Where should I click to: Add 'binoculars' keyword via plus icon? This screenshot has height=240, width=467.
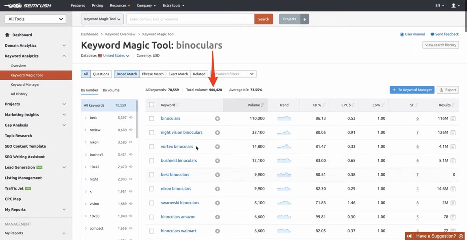pos(217,119)
